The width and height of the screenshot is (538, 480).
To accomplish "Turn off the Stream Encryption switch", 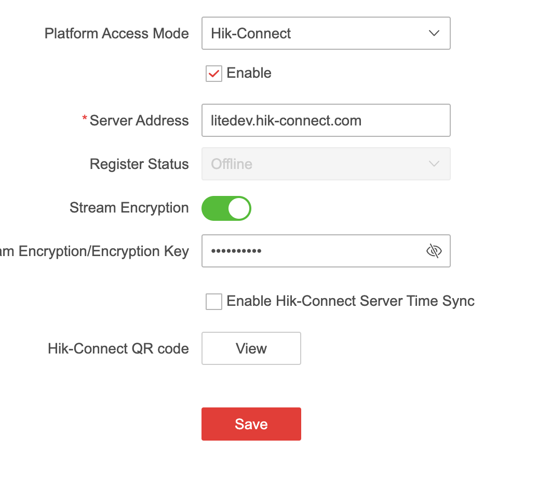I will click(226, 208).
